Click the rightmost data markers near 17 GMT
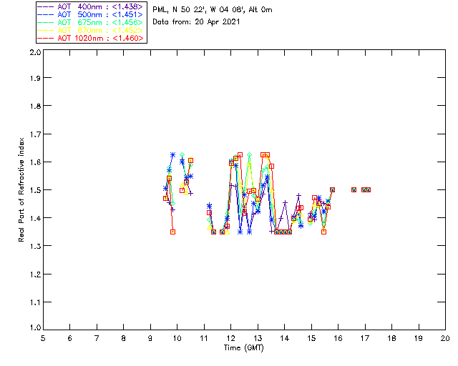The width and height of the screenshot is (458, 366). [366, 189]
